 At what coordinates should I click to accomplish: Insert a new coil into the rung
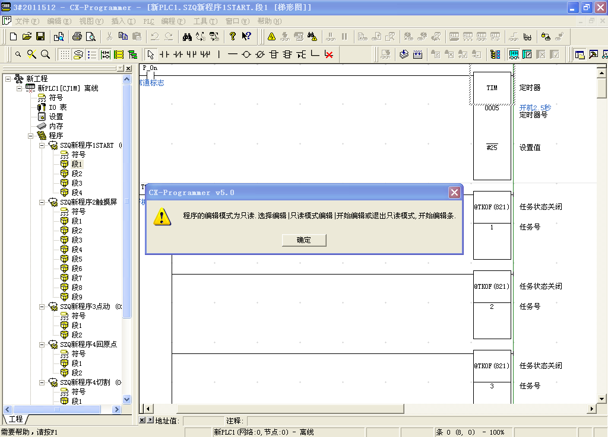(x=246, y=55)
